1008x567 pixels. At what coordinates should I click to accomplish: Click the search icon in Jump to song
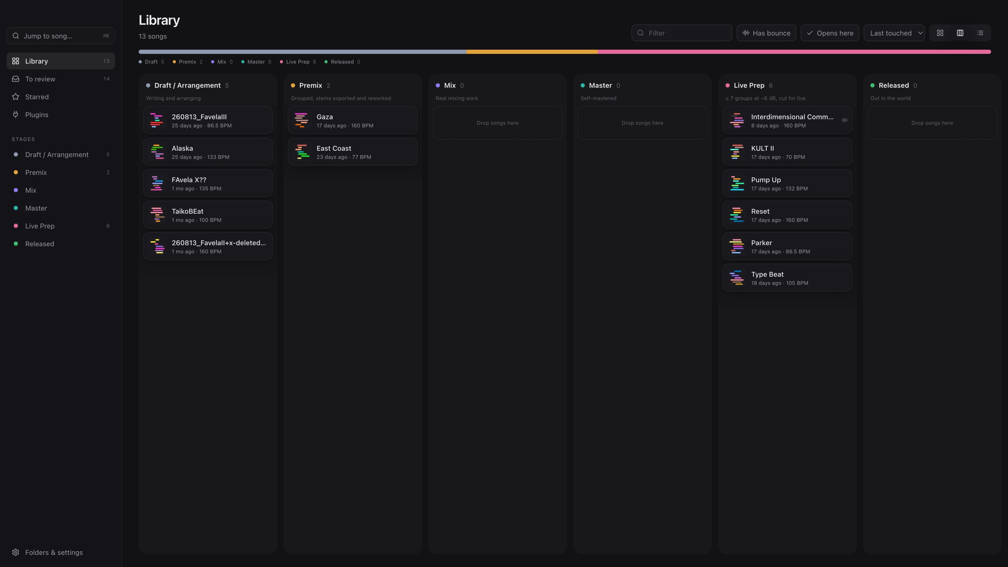click(16, 36)
